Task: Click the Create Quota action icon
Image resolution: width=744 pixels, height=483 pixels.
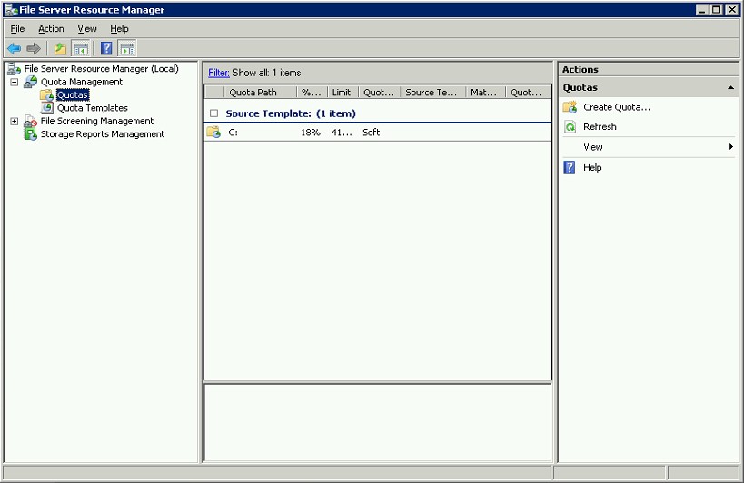Action: pos(570,107)
